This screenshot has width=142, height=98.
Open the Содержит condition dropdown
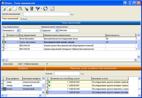click(57, 31)
